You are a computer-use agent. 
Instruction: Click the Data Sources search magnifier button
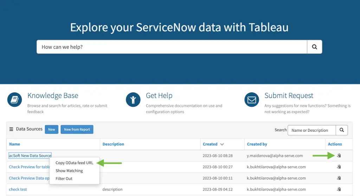[x=342, y=130]
